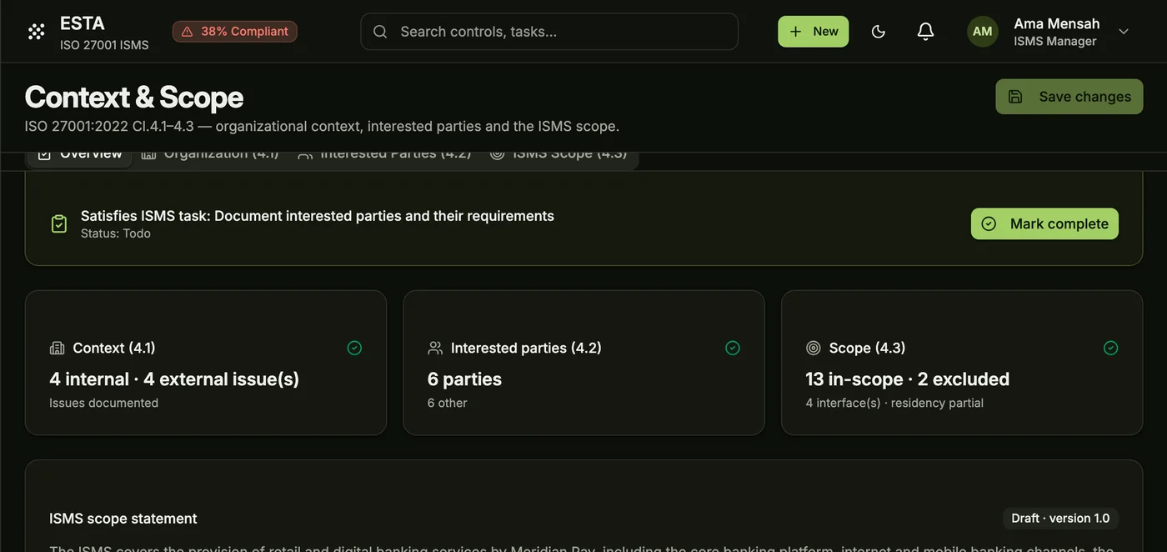Screen dimensions: 1167x552
Task: Click the ISMS scope statement heading
Action: point(123,519)
